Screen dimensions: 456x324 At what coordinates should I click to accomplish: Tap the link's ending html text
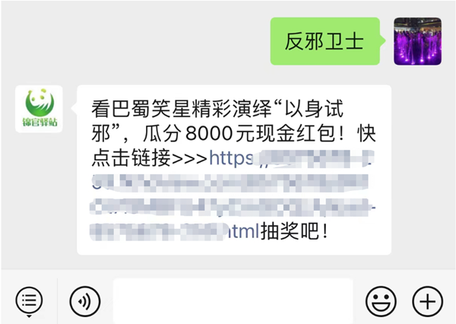[x=243, y=231]
